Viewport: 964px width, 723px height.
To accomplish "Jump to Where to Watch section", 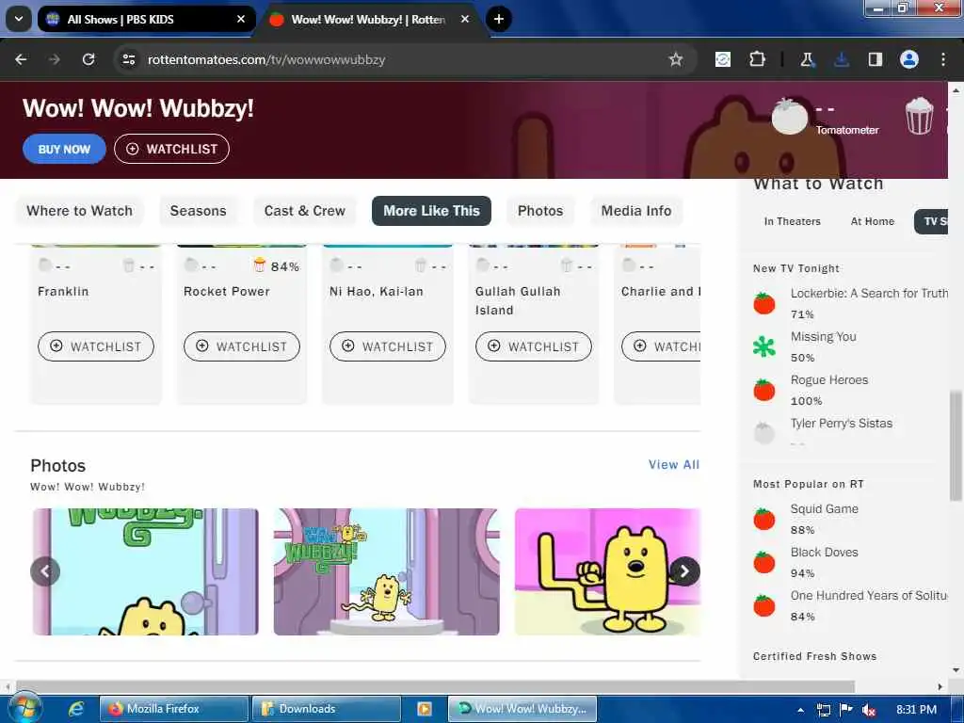I will tap(79, 211).
